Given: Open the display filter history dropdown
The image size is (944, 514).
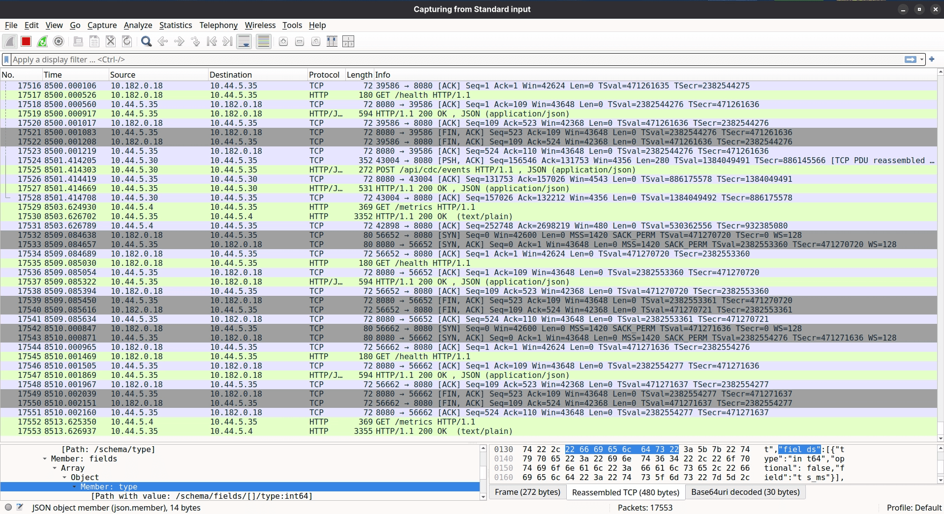Looking at the screenshot, I should [922, 59].
